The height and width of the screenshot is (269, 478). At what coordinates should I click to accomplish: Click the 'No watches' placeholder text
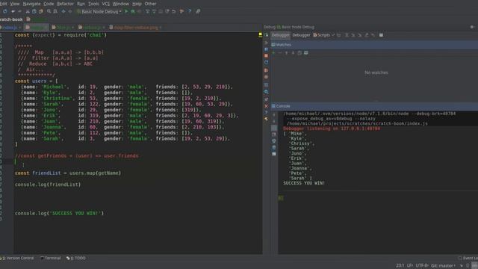(x=376, y=72)
